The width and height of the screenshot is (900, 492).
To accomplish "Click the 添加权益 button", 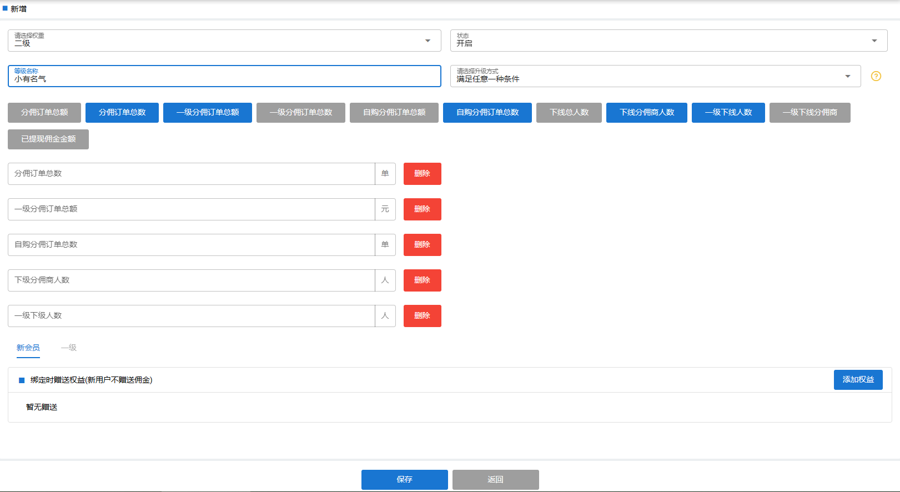I will pyautogui.click(x=858, y=380).
